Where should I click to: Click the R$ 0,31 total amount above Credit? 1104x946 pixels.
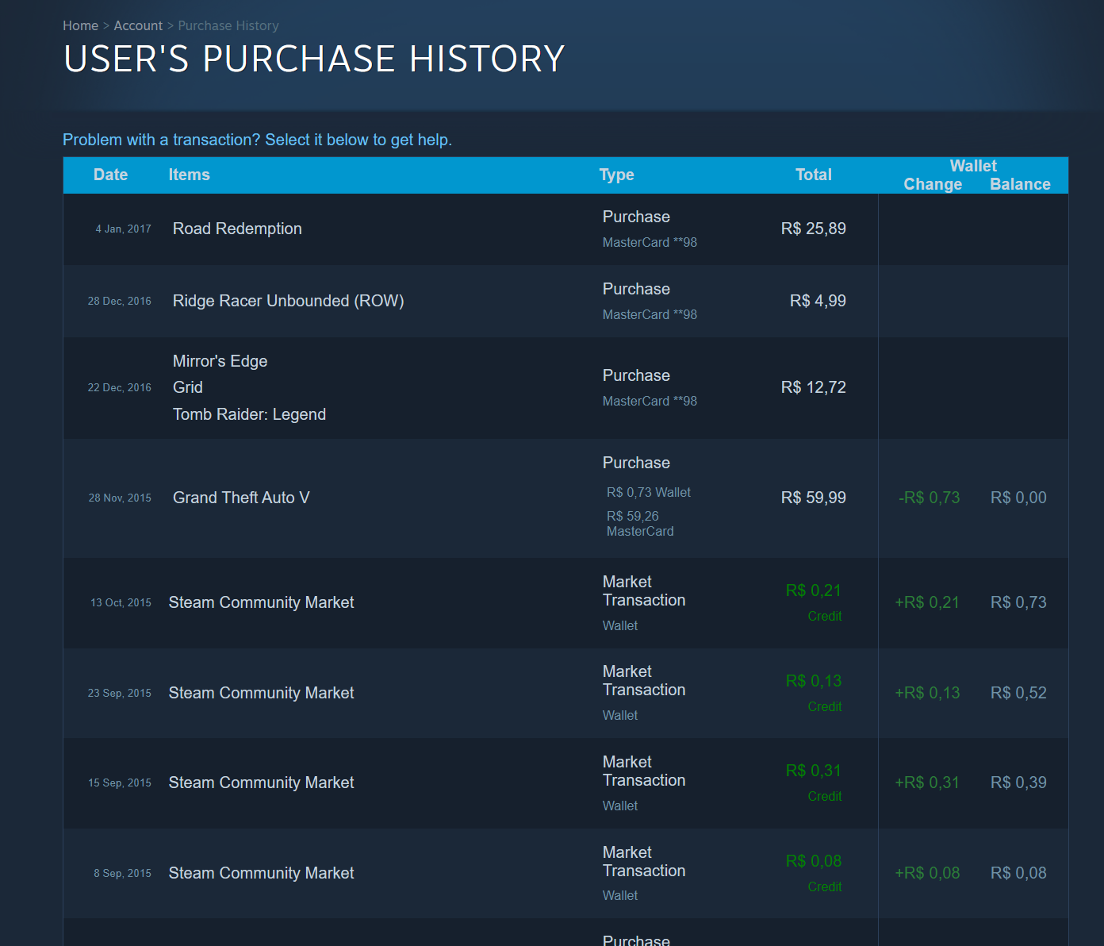point(813,771)
